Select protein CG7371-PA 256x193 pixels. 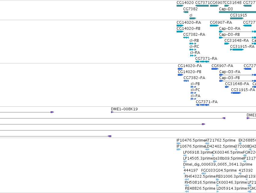pyautogui.click(x=202, y=105)
